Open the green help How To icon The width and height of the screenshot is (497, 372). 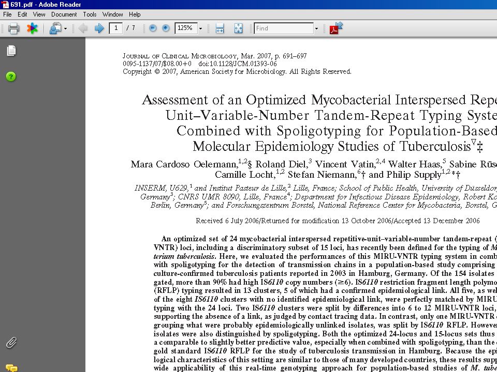[x=11, y=76]
